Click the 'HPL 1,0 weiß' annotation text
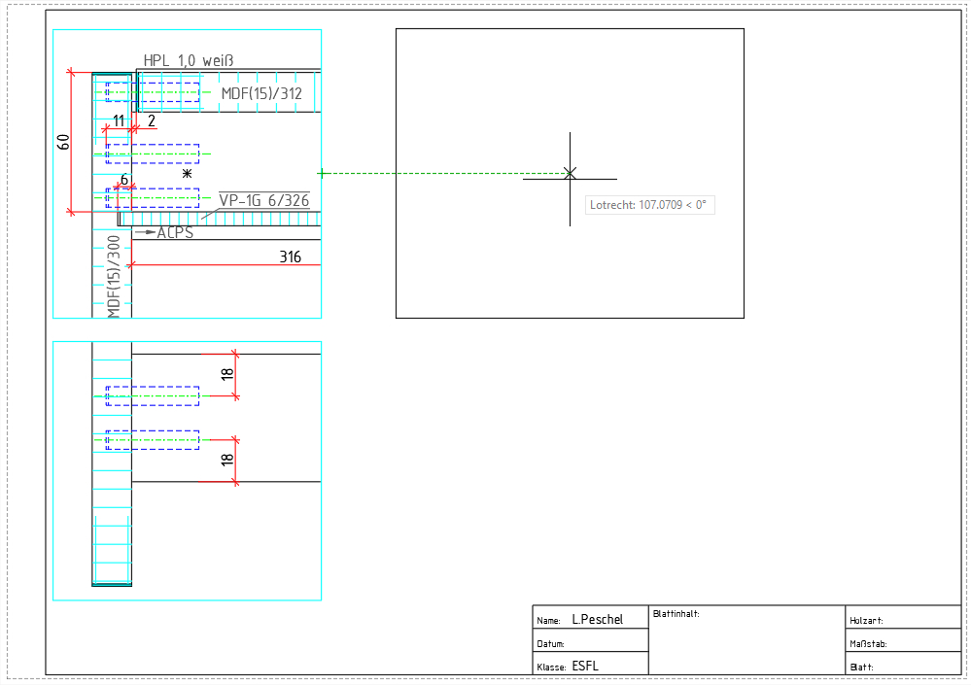 coord(189,61)
